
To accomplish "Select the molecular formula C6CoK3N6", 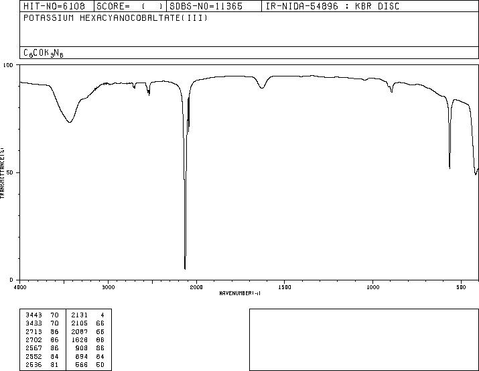I will pos(44,53).
